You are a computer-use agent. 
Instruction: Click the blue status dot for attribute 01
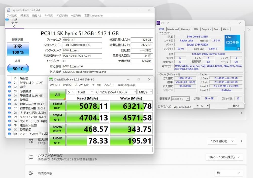coord(9,83)
